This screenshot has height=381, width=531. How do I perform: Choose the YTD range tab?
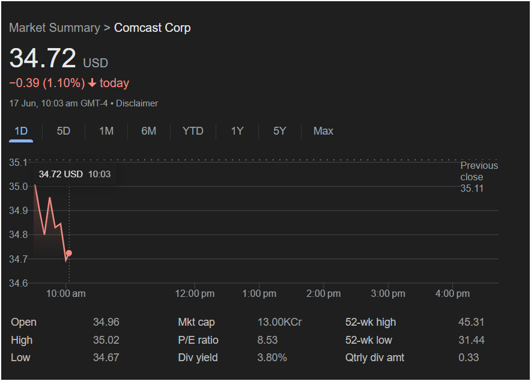point(193,131)
